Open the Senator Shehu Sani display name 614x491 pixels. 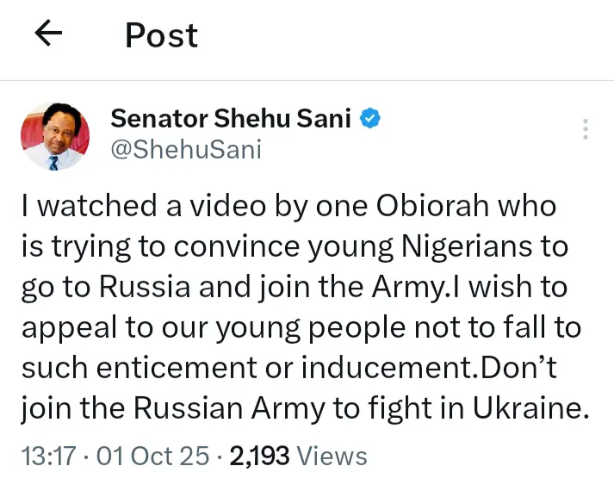click(231, 119)
